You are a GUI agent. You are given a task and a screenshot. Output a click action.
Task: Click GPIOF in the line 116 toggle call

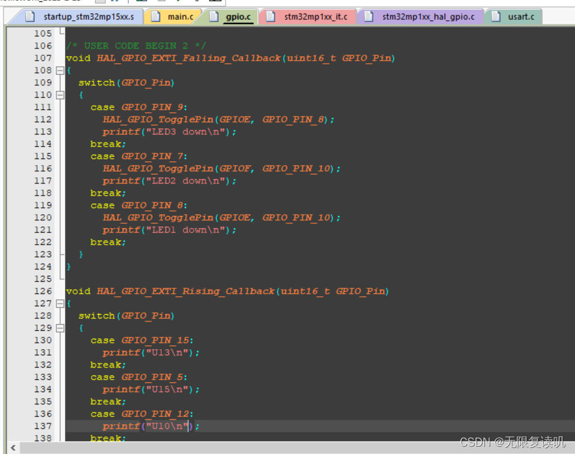(x=234, y=169)
